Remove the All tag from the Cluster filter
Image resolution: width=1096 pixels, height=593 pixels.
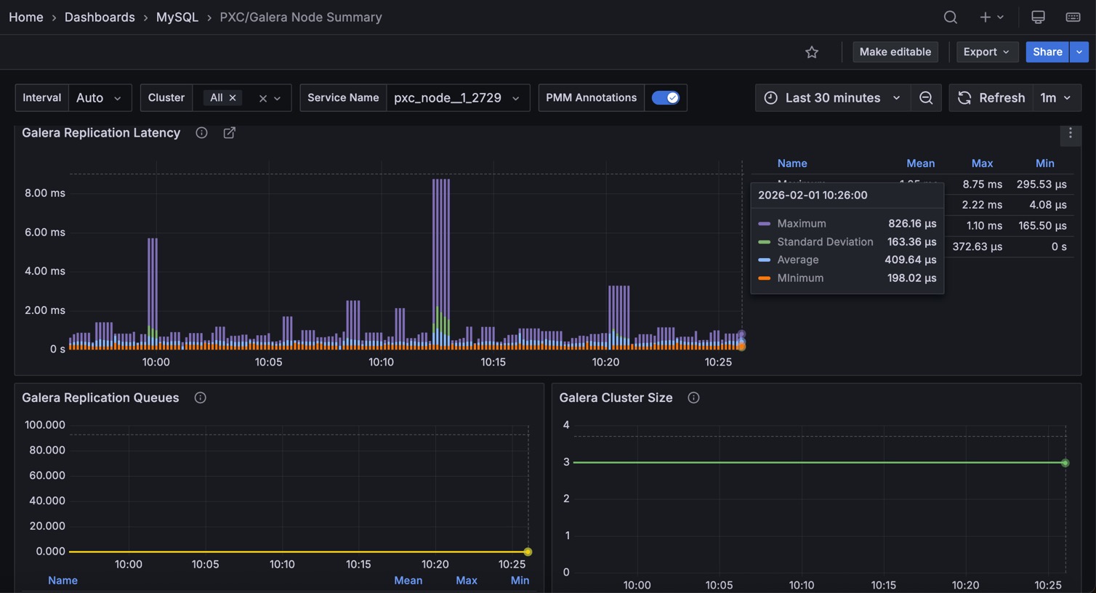233,97
